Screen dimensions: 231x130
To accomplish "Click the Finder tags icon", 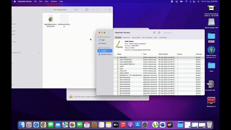I will [98, 10].
